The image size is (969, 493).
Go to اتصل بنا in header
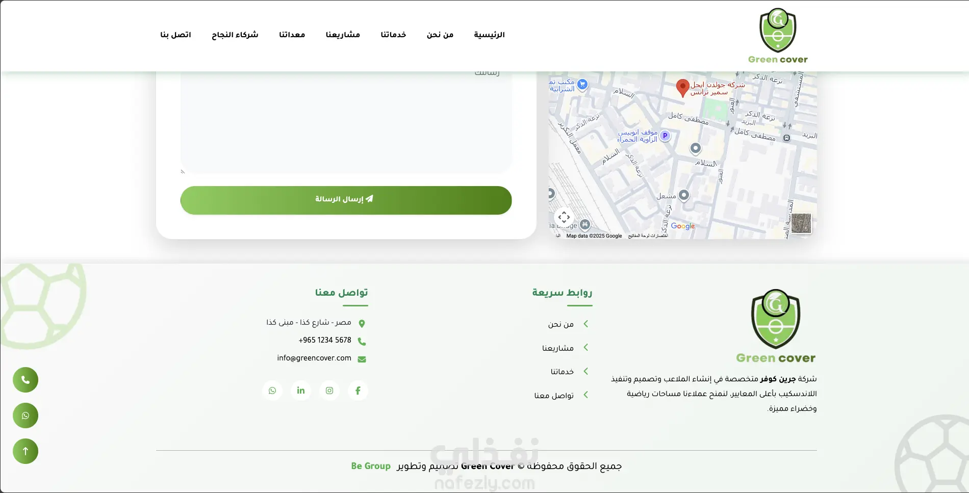click(175, 35)
